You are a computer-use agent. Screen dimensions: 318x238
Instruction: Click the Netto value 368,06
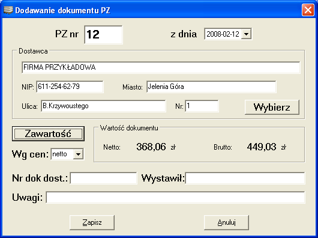pos(151,147)
